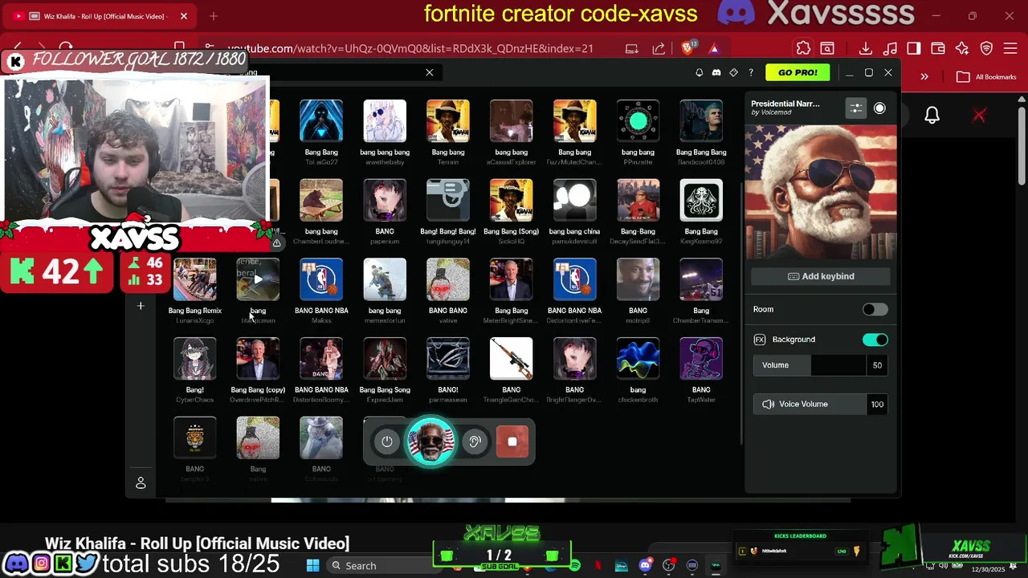Open the Discord icon in Voicemod header
Screen dimensions: 1028x578
(716, 72)
